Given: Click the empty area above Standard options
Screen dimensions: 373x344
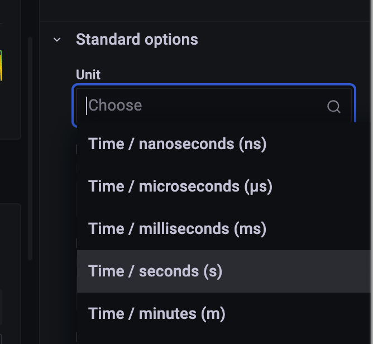Looking at the screenshot, I should click(207, 10).
